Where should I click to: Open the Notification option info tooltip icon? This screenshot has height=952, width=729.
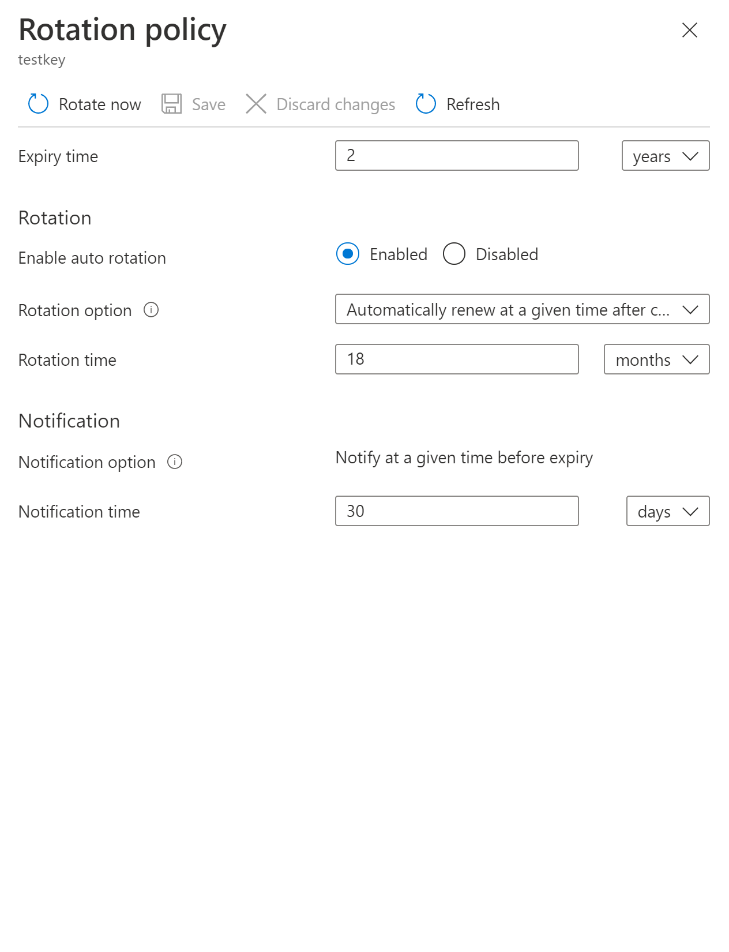point(175,462)
